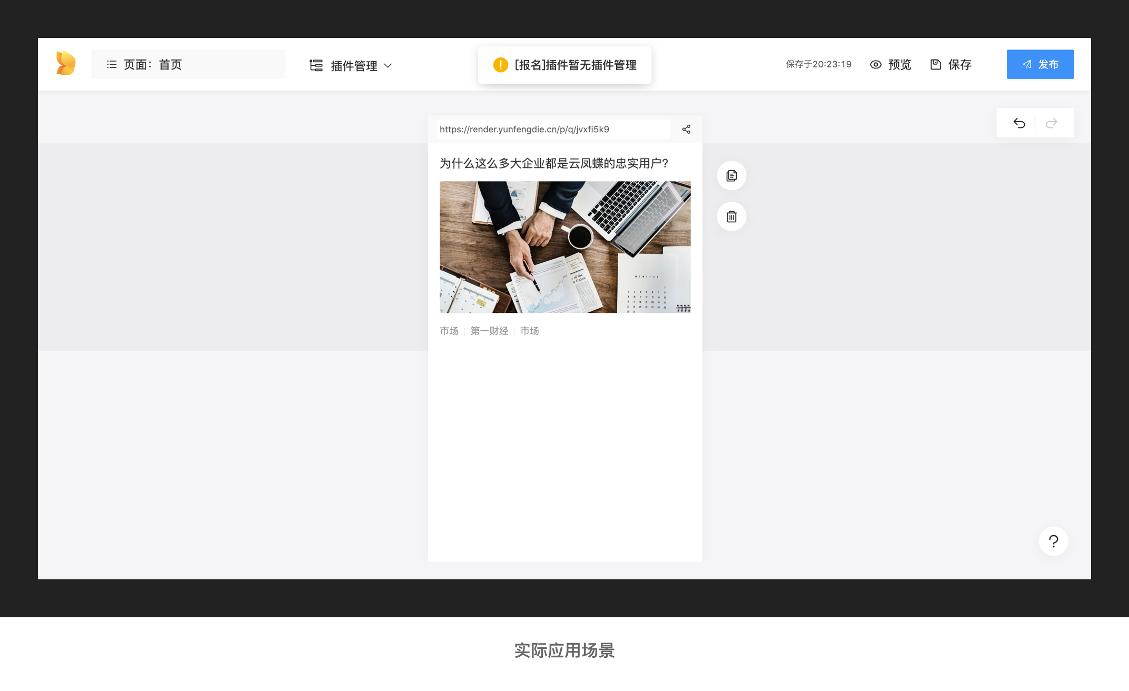Screen dimensions: 1129x691
Task: Click the plugin management tree icon
Action: pos(316,65)
